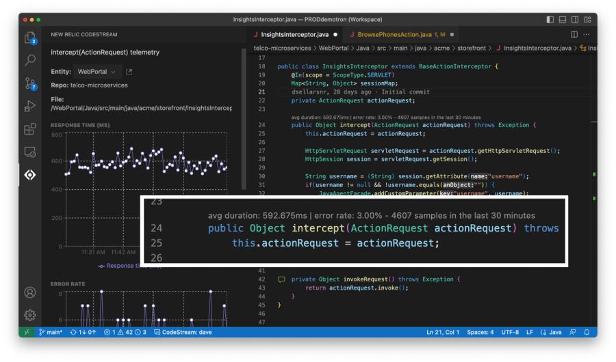Screen dimensions: 616x362
Task: Click NEW RELIC CODESTREAM panel header
Action: pos(84,35)
